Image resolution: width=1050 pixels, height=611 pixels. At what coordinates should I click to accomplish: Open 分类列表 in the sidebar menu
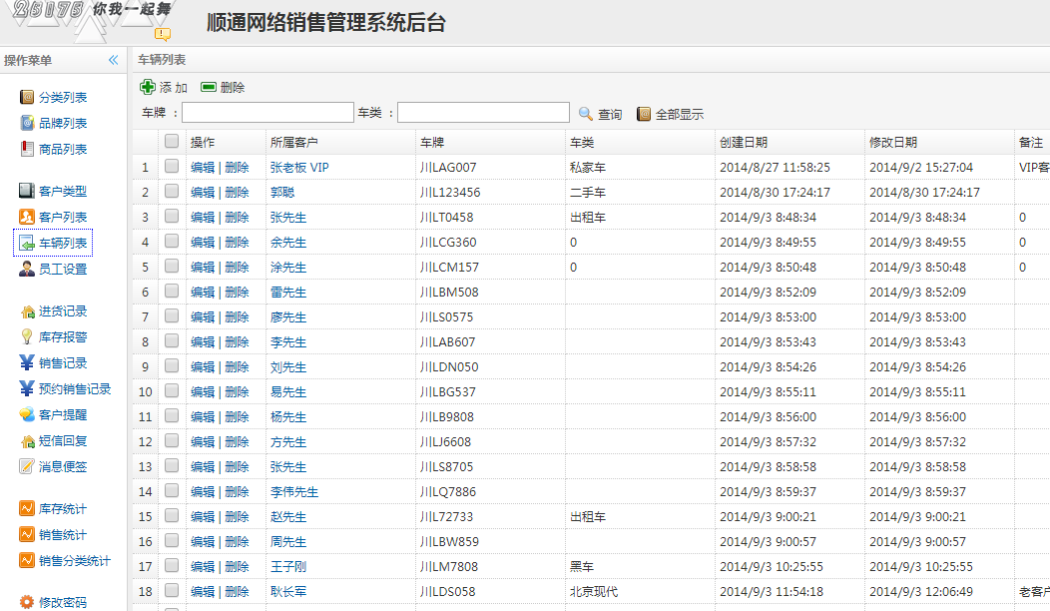coord(62,97)
